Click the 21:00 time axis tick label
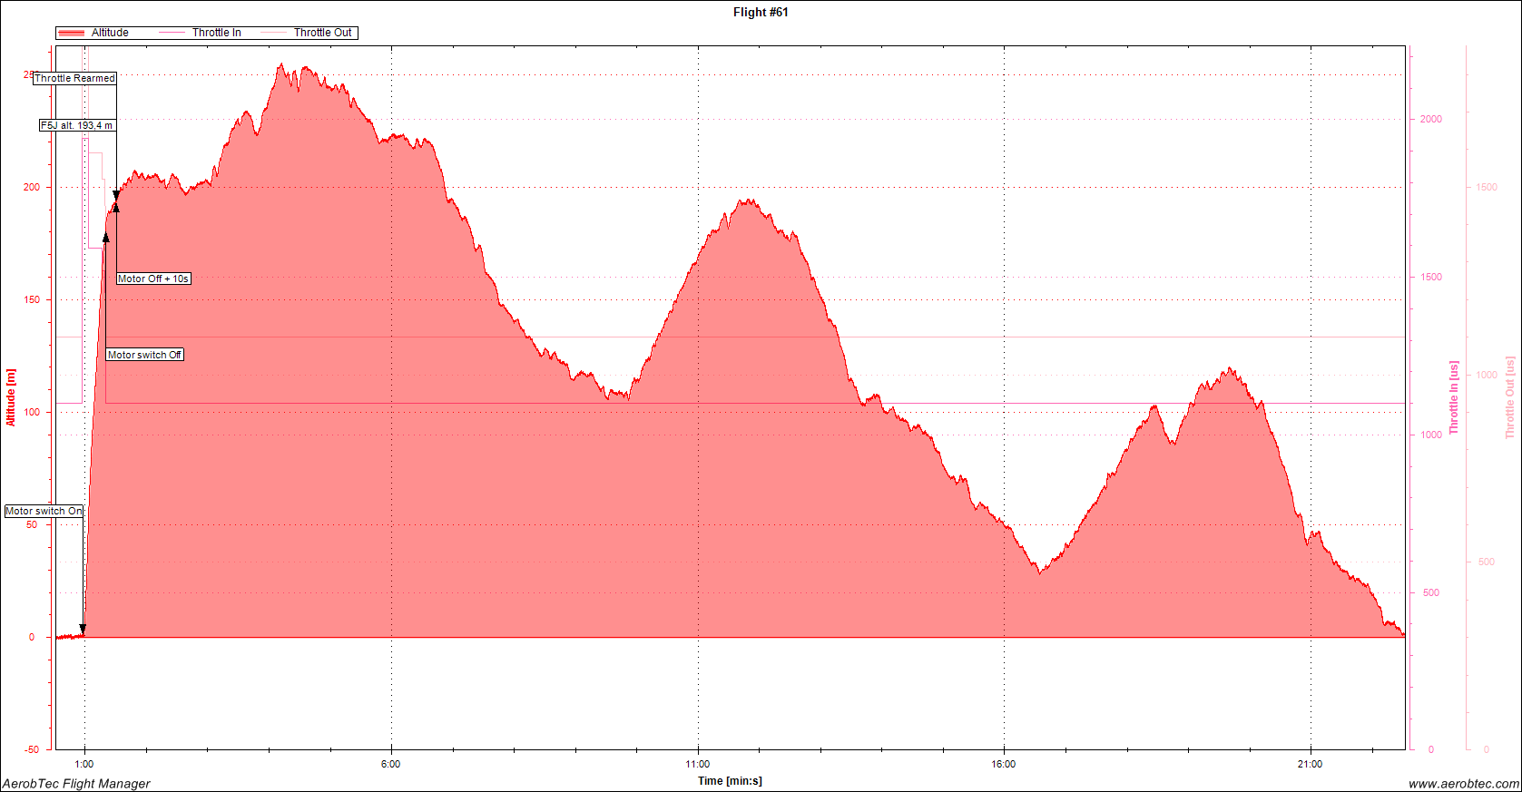Viewport: 1522px width, 792px height. pos(1311,764)
